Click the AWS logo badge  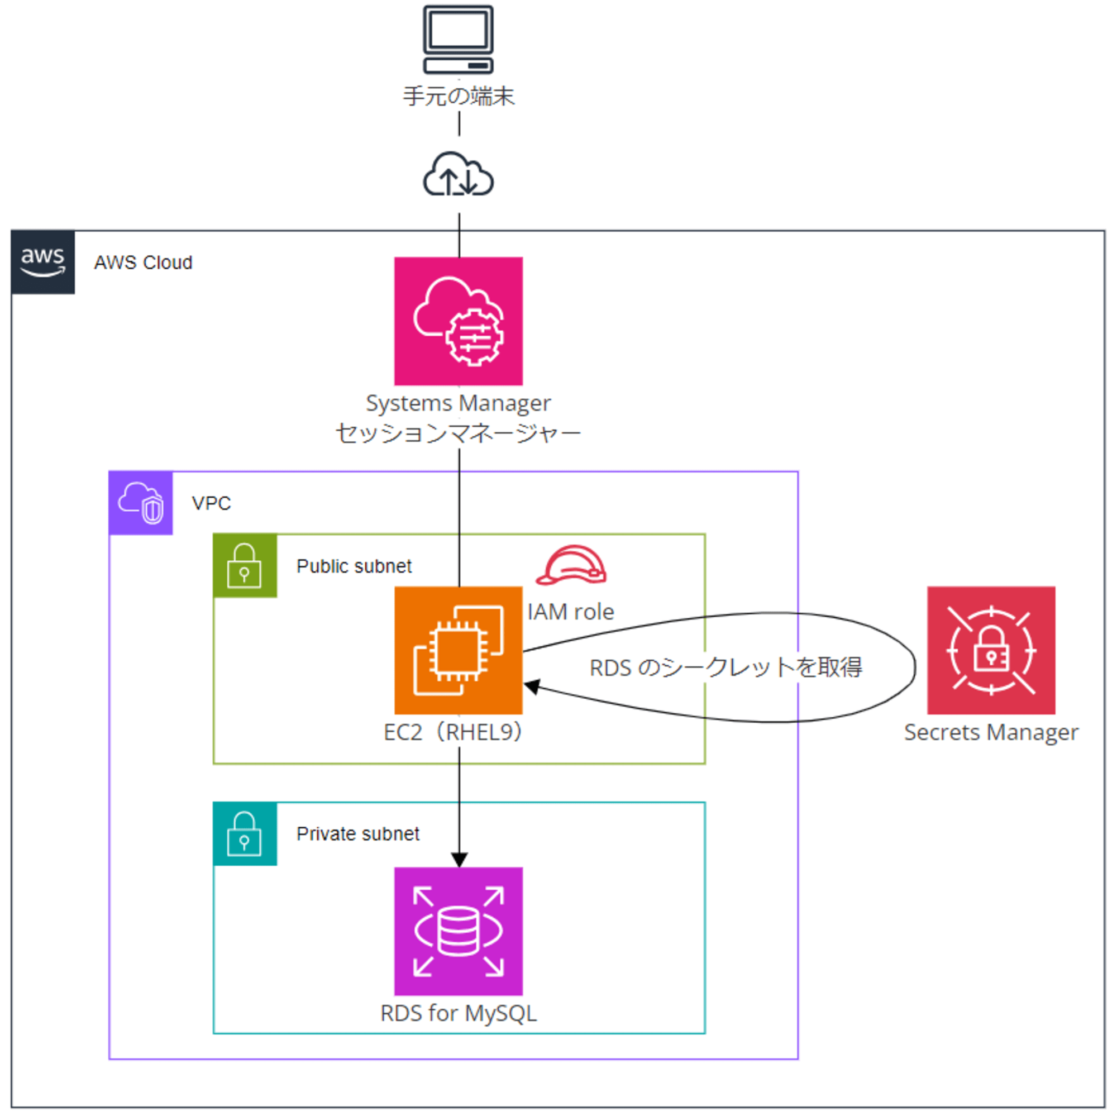[43, 262]
